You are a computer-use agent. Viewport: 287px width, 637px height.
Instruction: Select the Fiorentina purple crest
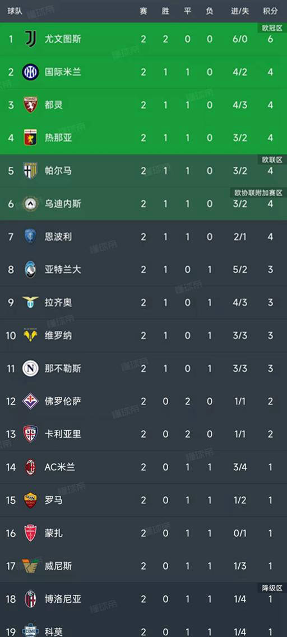(31, 401)
